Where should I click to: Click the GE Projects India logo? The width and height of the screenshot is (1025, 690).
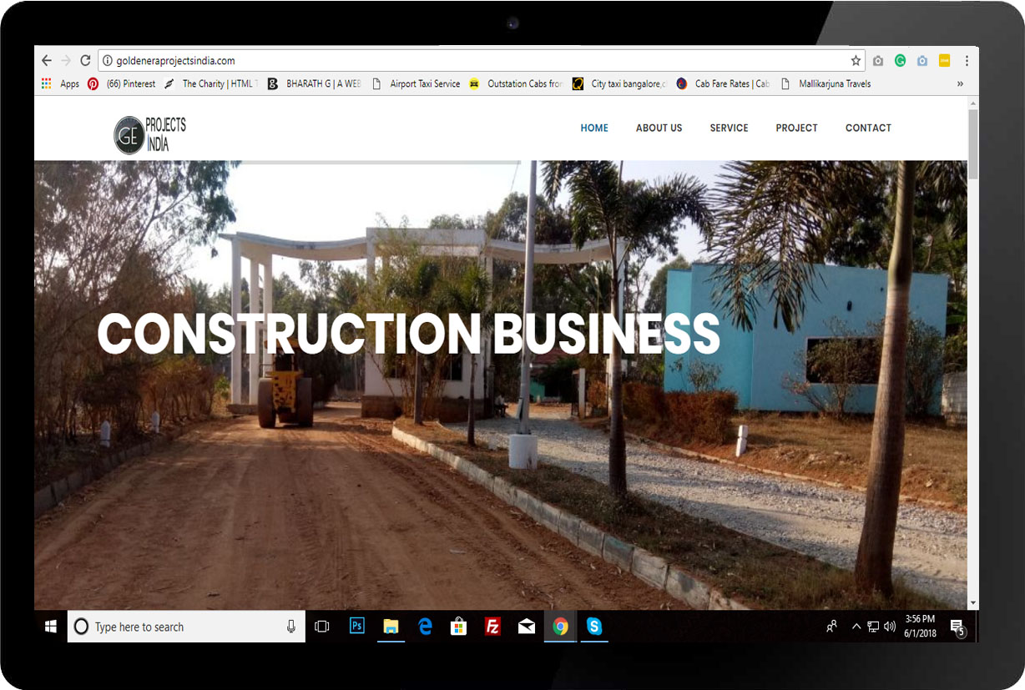[x=150, y=134]
